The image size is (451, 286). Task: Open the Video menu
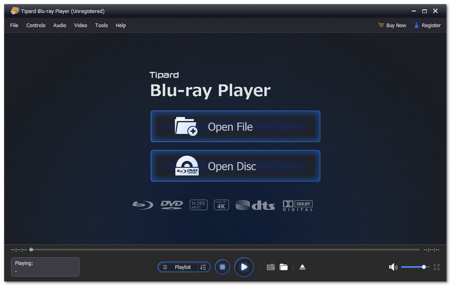(81, 25)
